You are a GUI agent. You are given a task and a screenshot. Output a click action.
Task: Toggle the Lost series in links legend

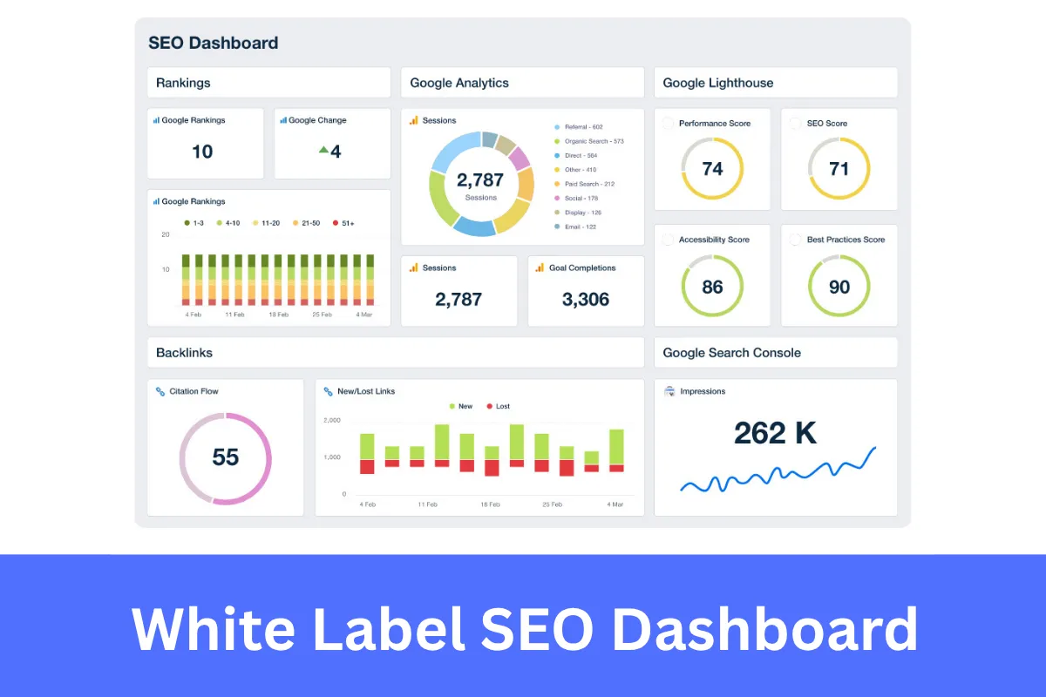tap(498, 406)
